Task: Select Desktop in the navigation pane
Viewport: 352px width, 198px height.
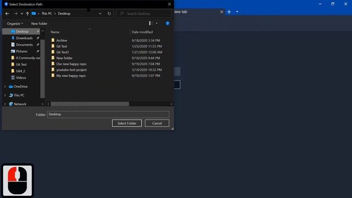Action: tap(22, 32)
